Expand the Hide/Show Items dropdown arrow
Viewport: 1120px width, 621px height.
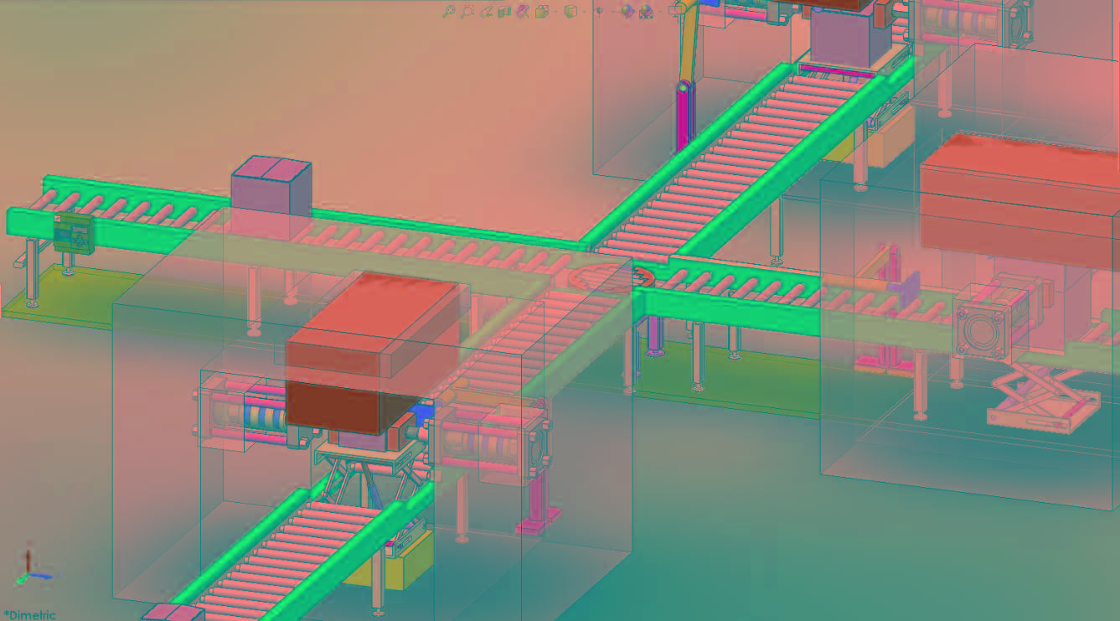[x=612, y=11]
